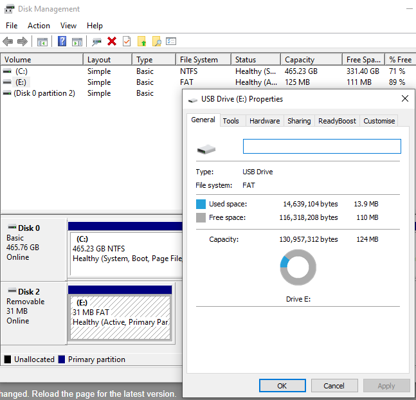
Task: Click the red X delete icon
Action: click(x=112, y=42)
